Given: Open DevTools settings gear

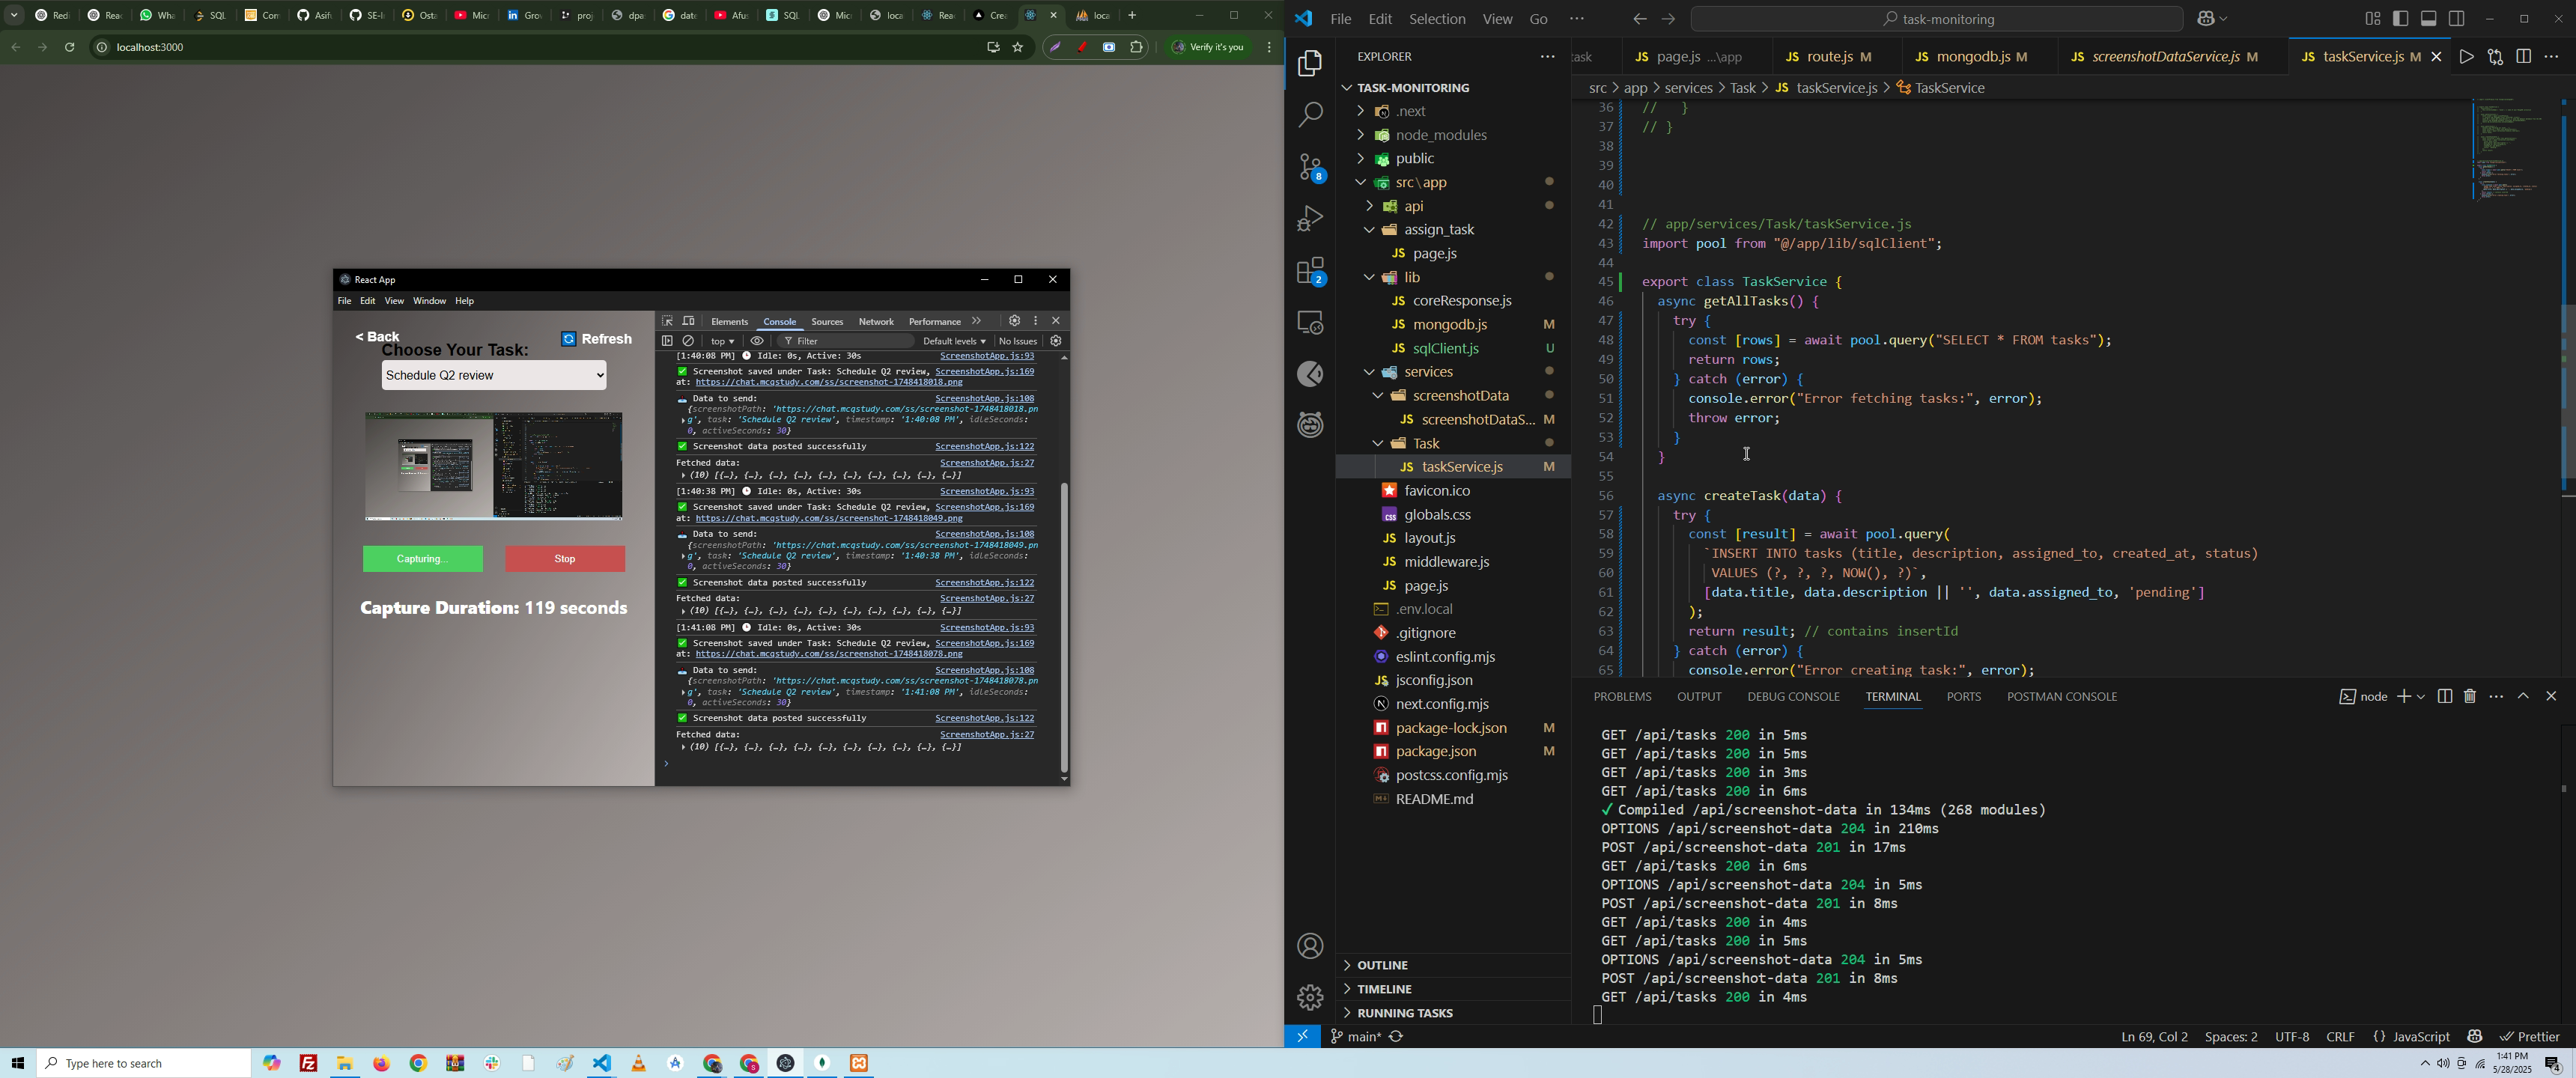Looking at the screenshot, I should tap(1014, 321).
